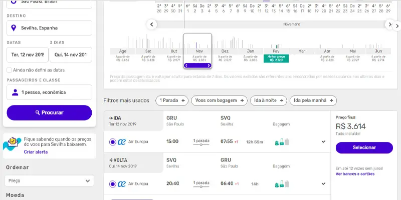The width and height of the screenshot is (401, 200).
Task: Click right arrow on Nov price slider handle
Action: click(x=209, y=65)
